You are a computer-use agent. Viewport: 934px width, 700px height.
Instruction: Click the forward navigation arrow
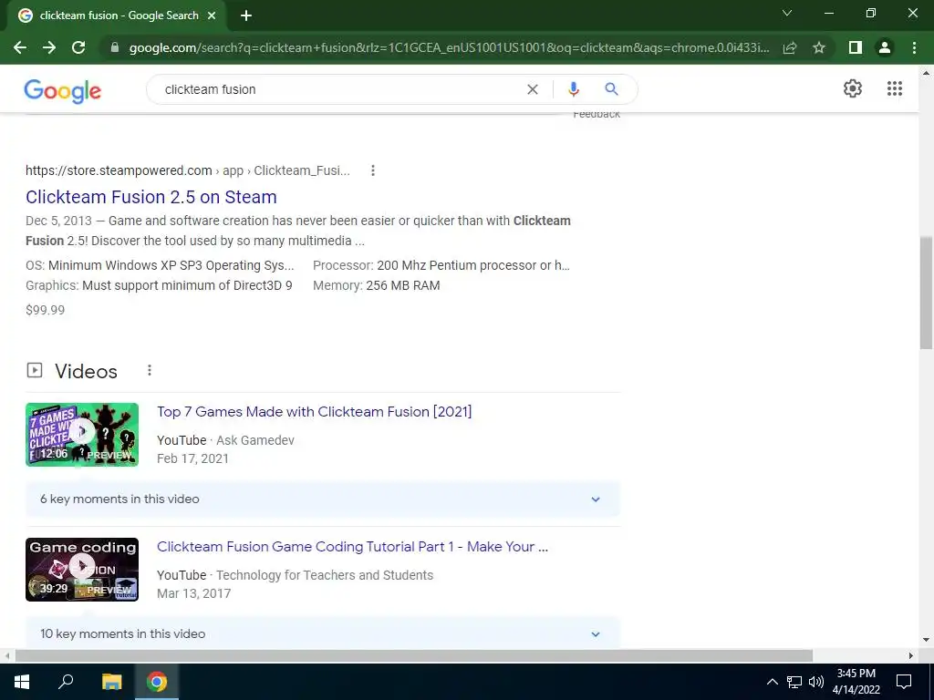tap(49, 47)
